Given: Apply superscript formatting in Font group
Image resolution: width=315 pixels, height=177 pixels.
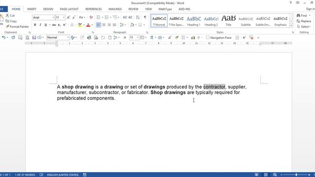Looking at the screenshot, I should pos(64,25).
